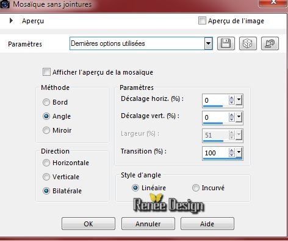Expand the Aperçu preview triangle
Image resolution: width=288 pixels, height=241 pixels.
[11, 21]
